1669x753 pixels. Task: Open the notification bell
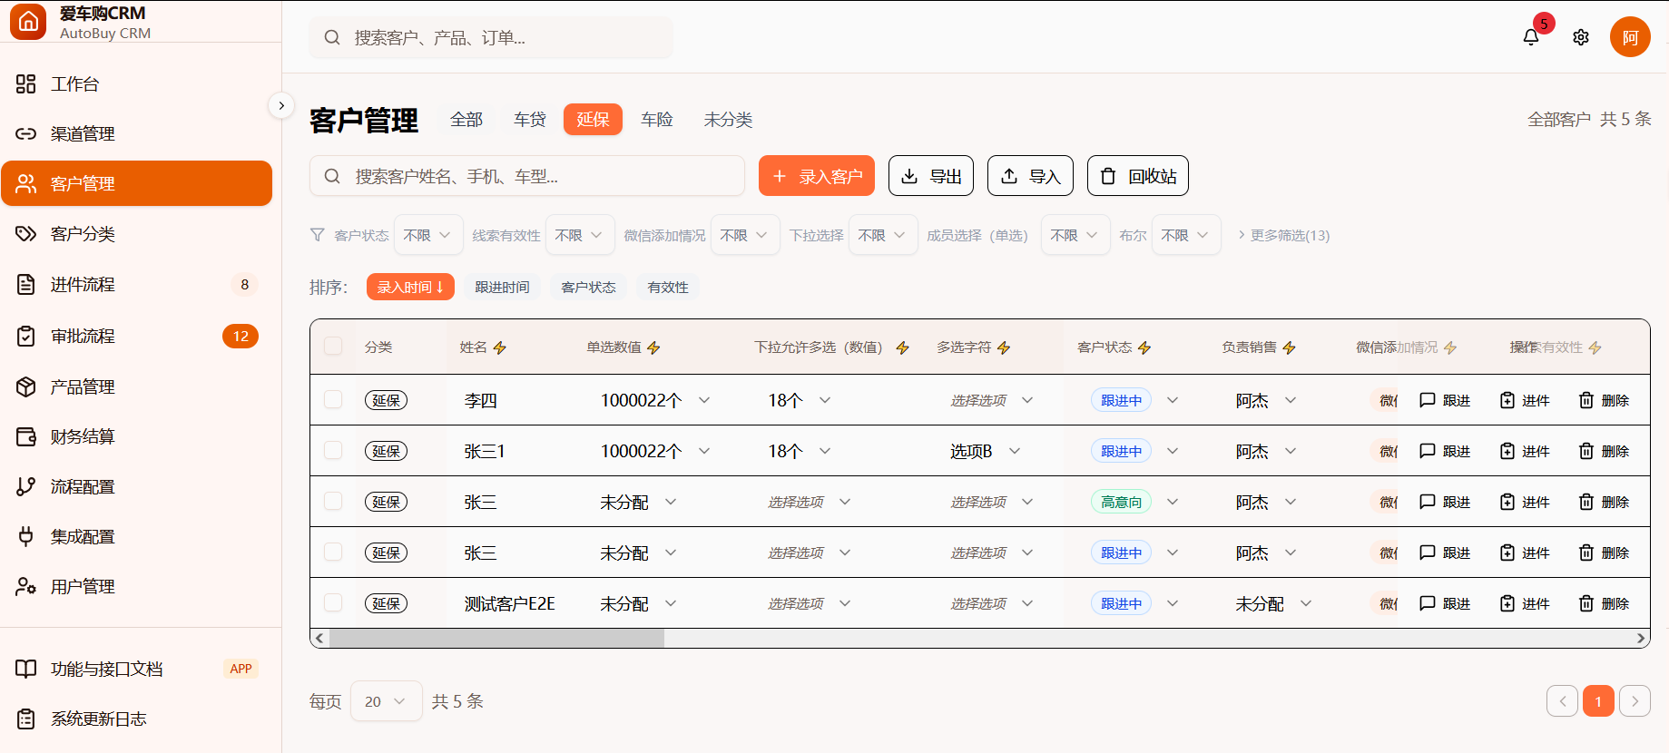(1531, 37)
